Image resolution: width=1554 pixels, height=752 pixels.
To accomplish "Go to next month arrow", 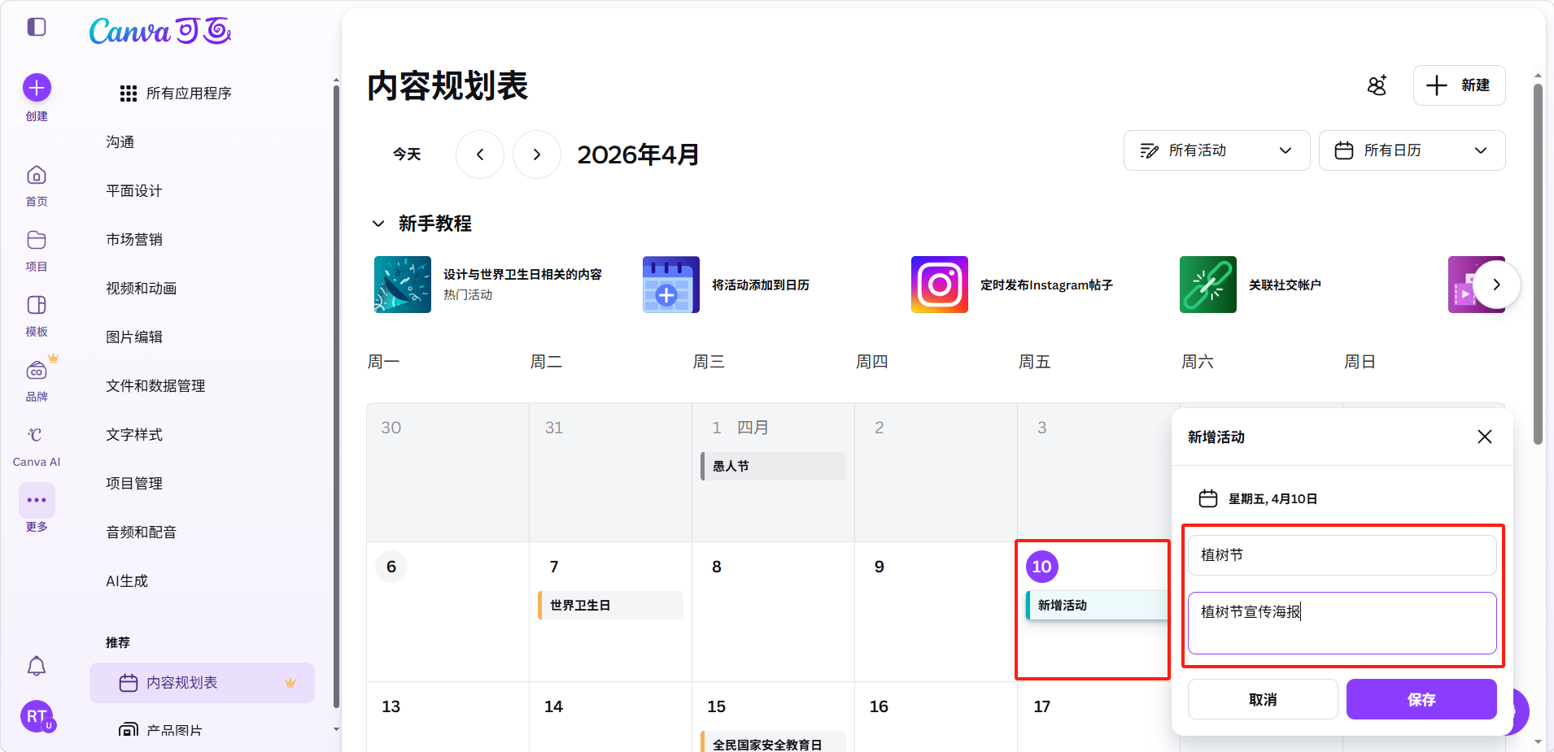I will [537, 154].
